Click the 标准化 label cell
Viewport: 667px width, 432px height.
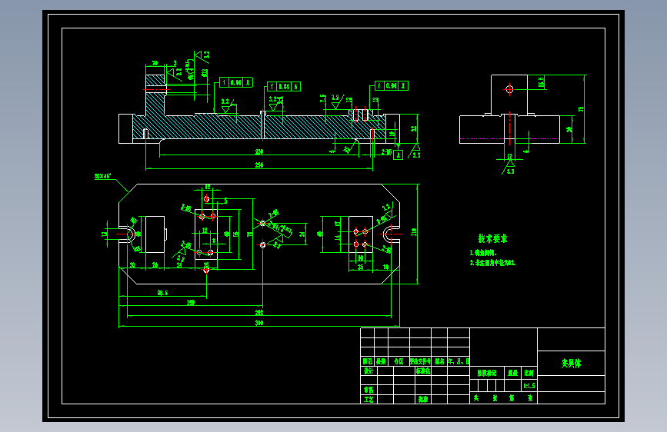point(423,371)
